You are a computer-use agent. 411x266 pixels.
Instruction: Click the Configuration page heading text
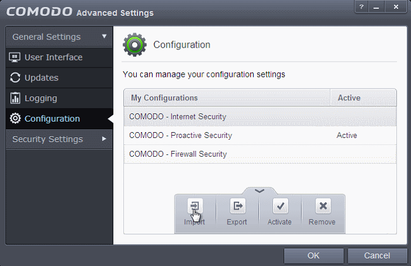pos(181,45)
